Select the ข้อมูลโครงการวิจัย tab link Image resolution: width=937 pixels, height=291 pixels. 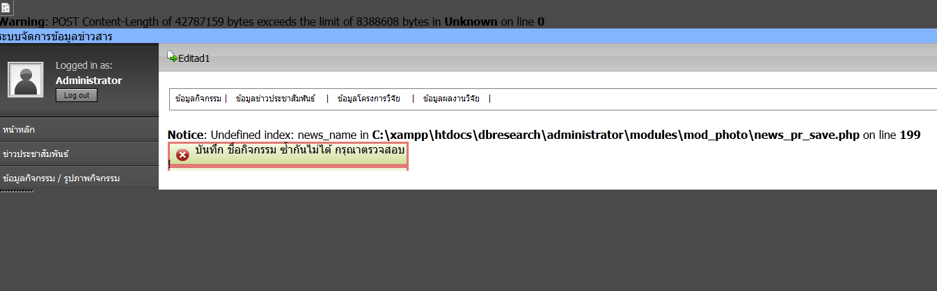[x=369, y=99]
